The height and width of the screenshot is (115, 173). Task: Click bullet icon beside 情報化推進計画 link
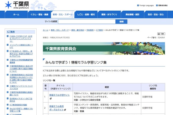[x=7, y=92]
